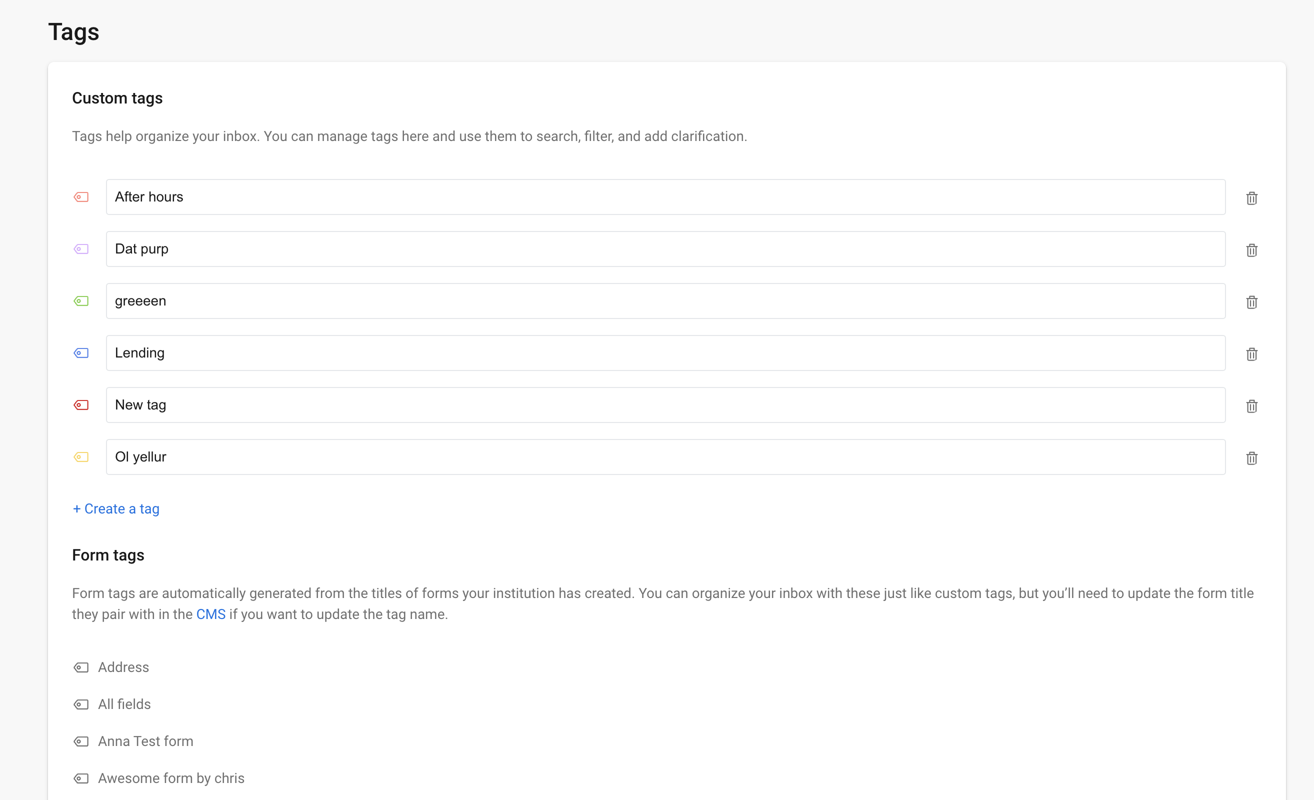Delete the Ol yellur tag

[x=1251, y=458]
